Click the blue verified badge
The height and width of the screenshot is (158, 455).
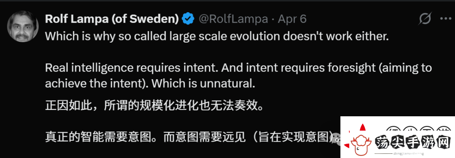tap(188, 19)
